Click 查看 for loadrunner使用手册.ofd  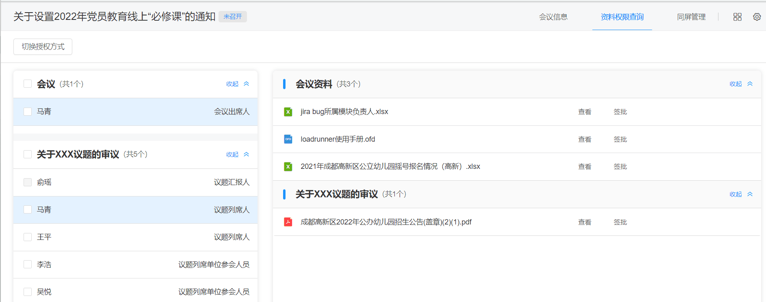pyautogui.click(x=584, y=139)
